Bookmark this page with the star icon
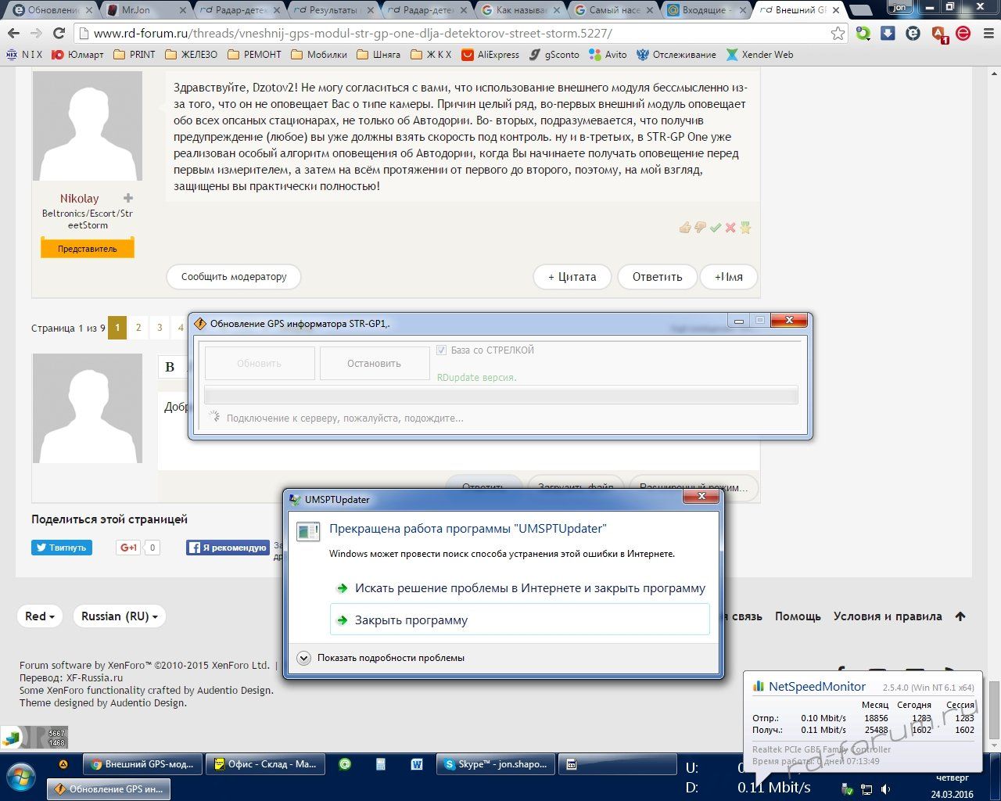1001x801 pixels. point(838,34)
